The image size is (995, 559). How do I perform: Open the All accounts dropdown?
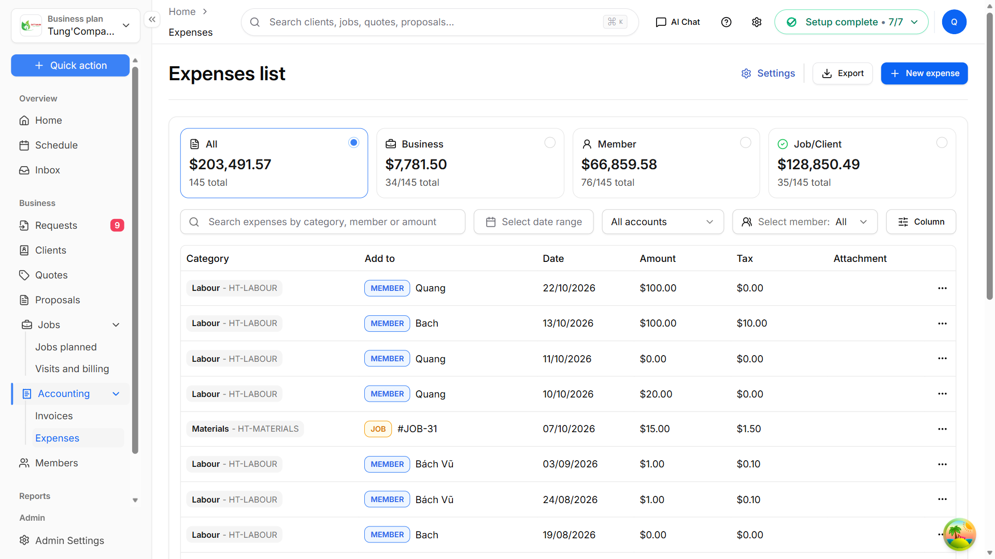click(x=662, y=222)
